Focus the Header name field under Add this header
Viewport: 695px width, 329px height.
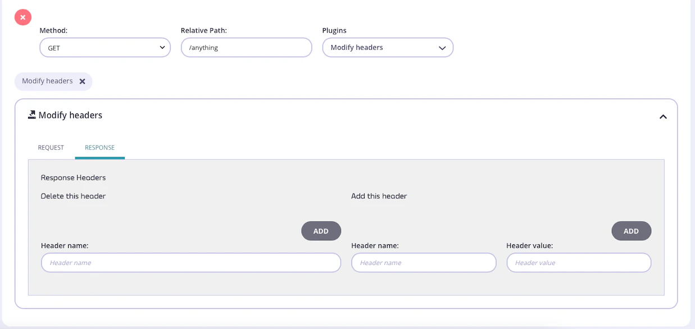(x=424, y=262)
